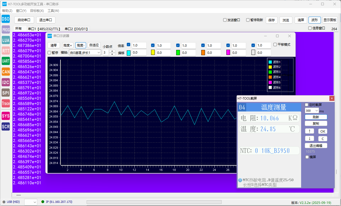Toggle the 暂停刷新 checkbox
The image size is (341, 206).
pyautogui.click(x=248, y=20)
